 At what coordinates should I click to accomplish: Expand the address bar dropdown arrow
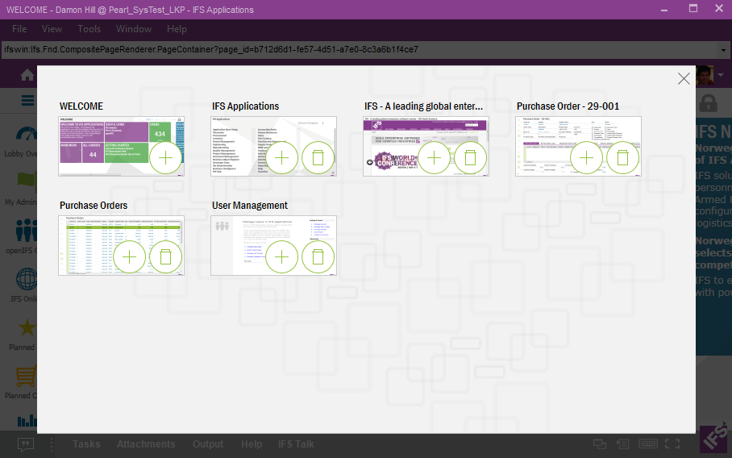[x=724, y=49]
